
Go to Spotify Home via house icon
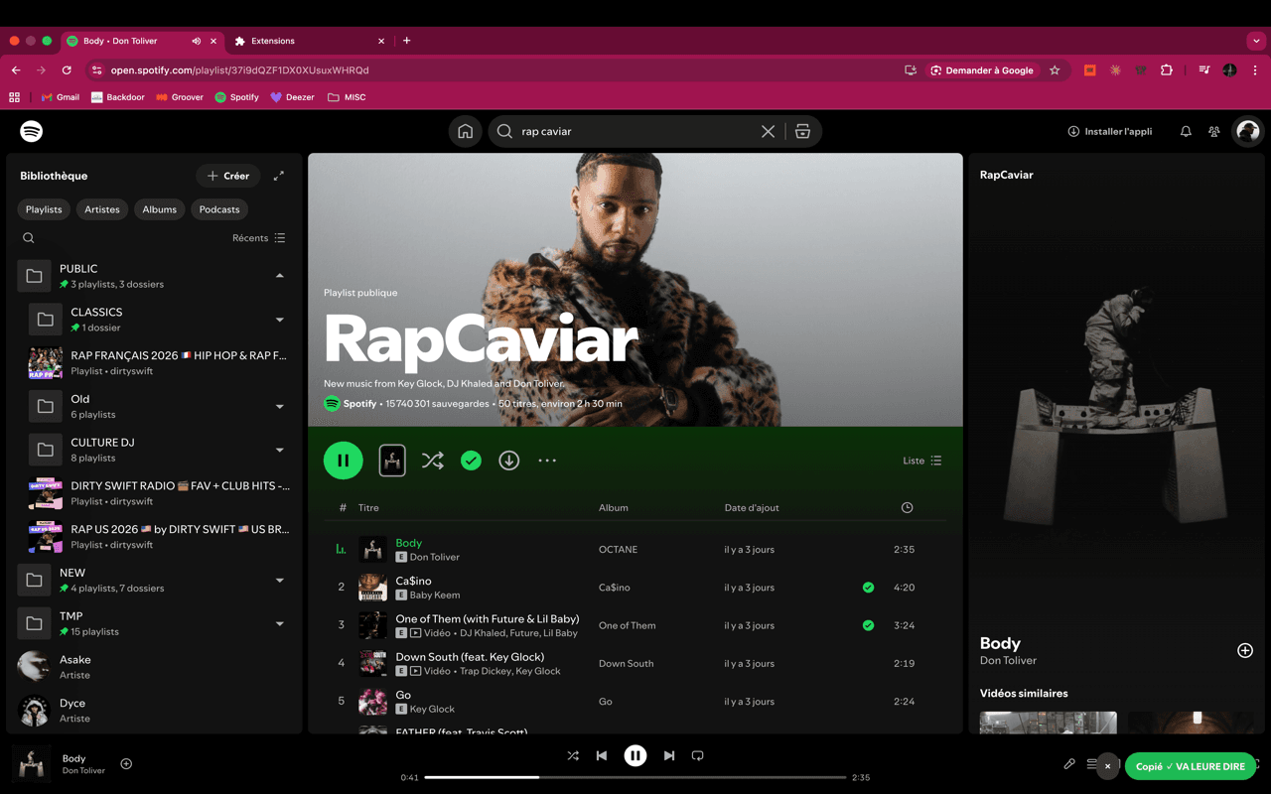(x=465, y=131)
